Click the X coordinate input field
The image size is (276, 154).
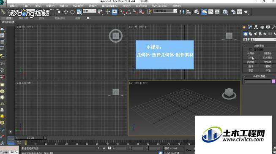point(121,149)
